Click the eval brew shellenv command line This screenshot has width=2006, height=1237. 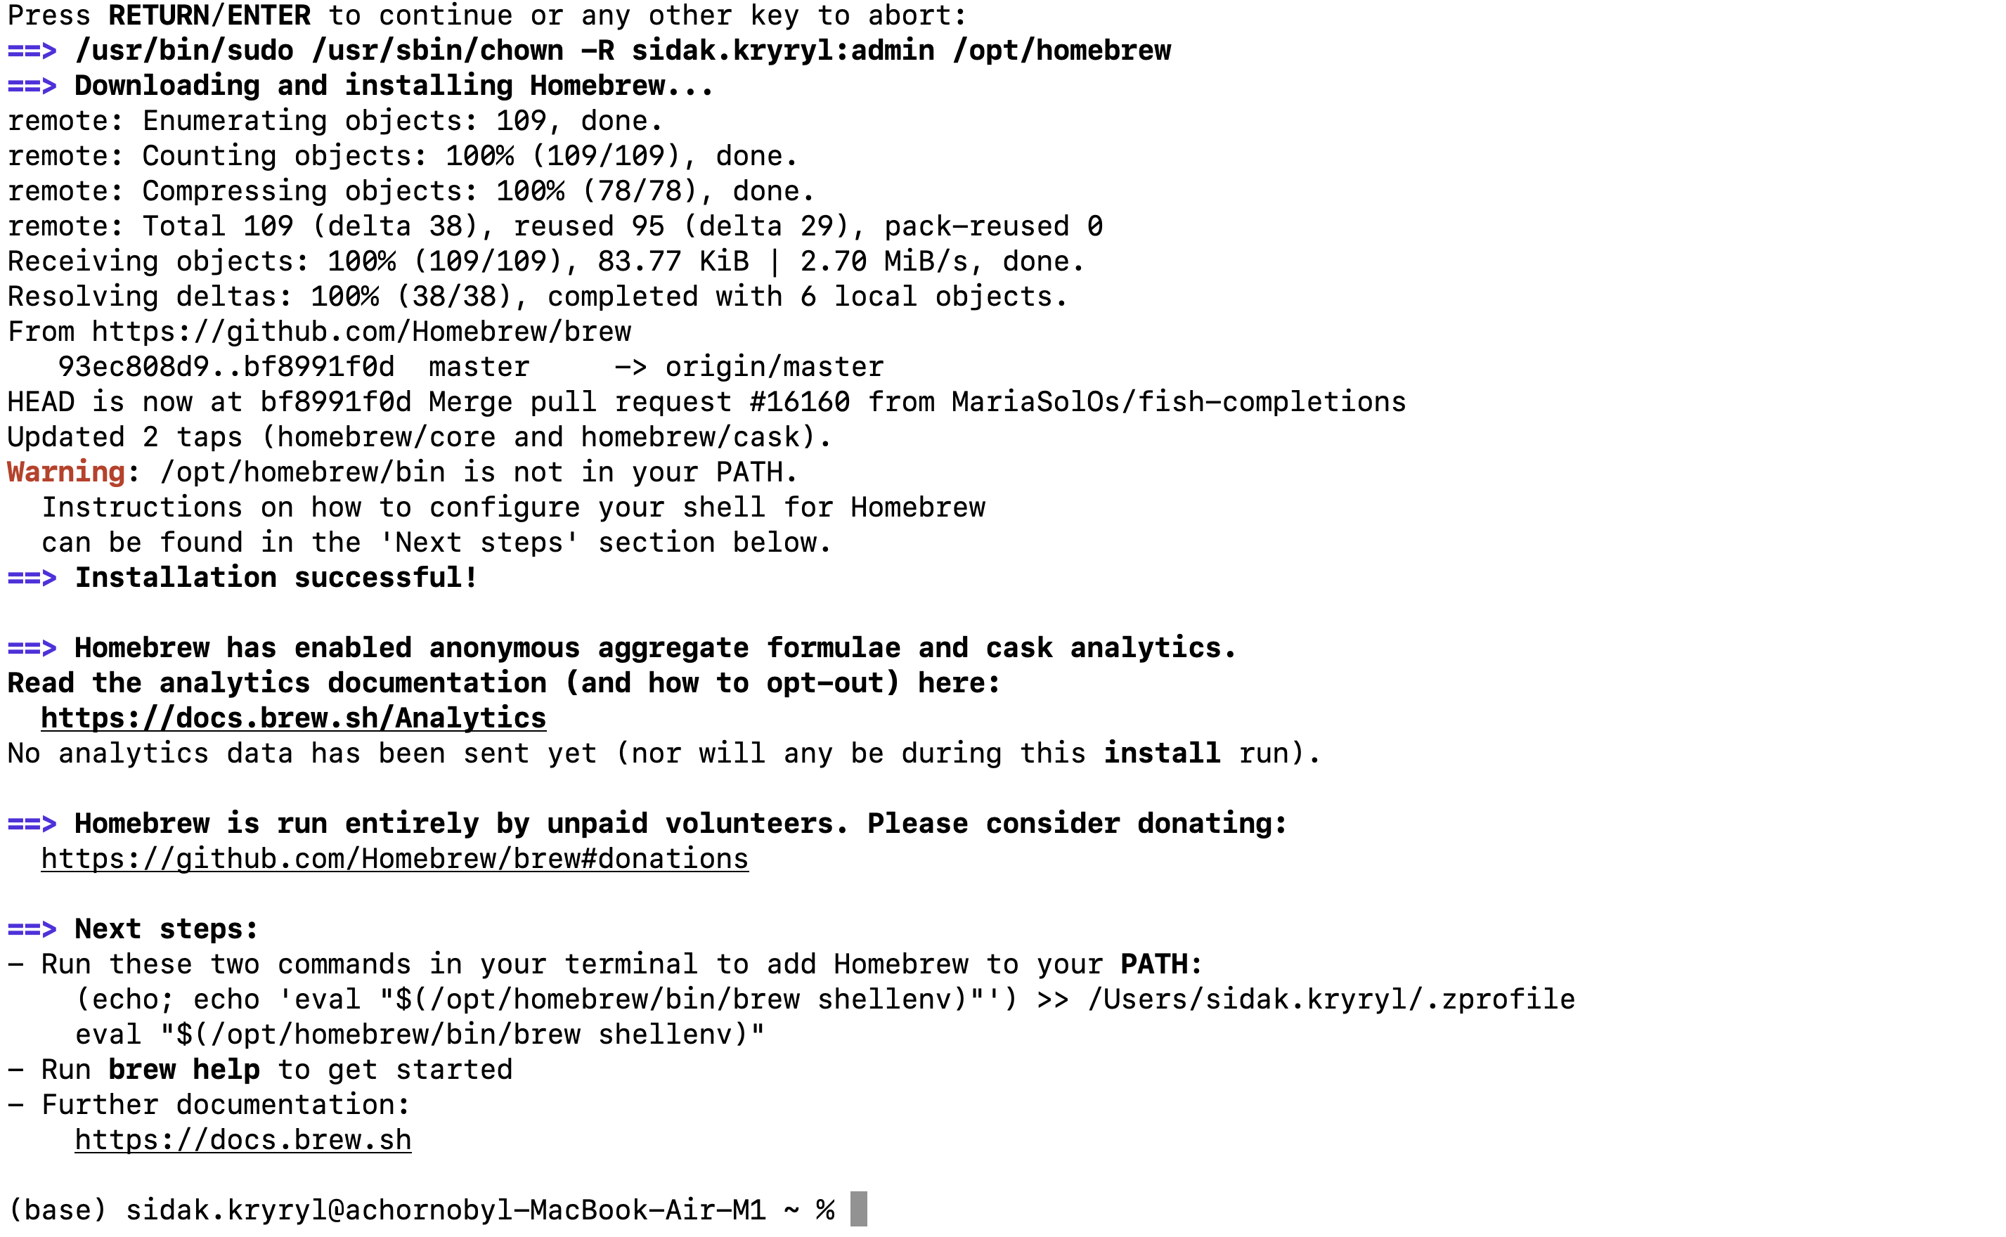(x=420, y=1035)
